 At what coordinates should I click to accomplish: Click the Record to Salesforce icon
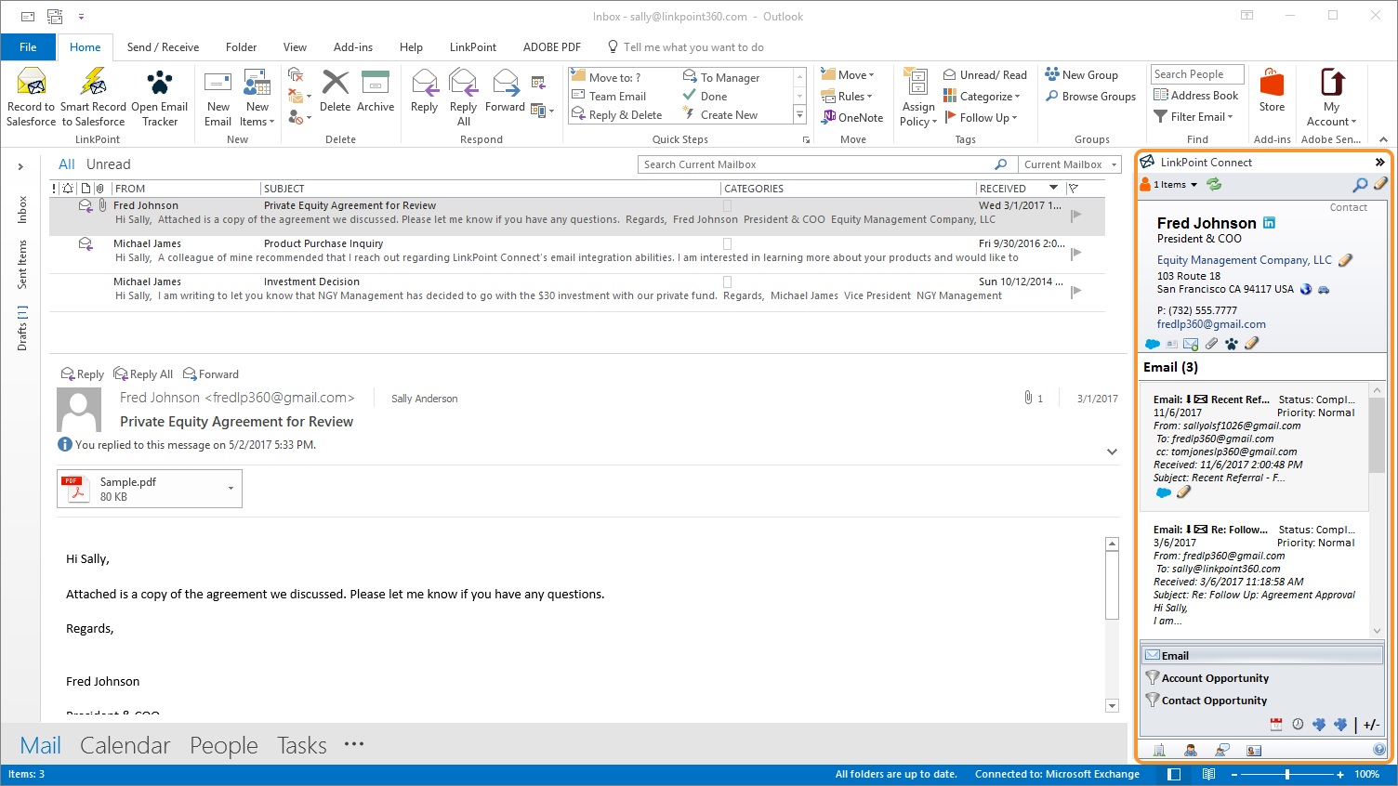point(32,84)
